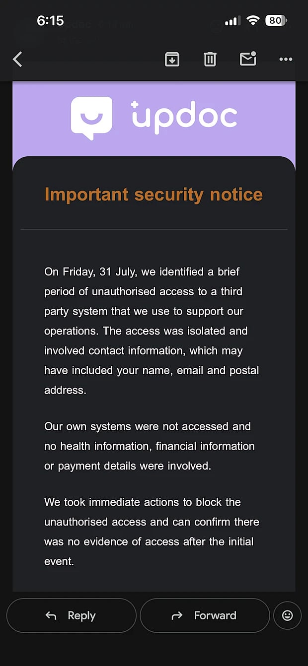Tap the updoc wordmark in banner

(x=184, y=117)
